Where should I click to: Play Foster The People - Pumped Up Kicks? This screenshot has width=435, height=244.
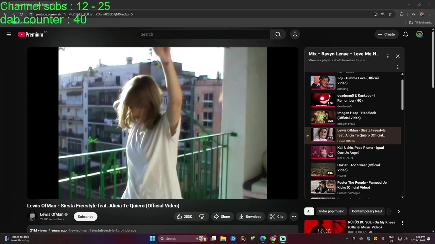[352, 187]
